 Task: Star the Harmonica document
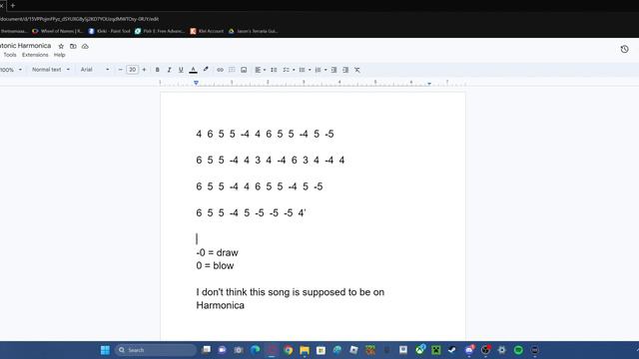[x=61, y=47]
